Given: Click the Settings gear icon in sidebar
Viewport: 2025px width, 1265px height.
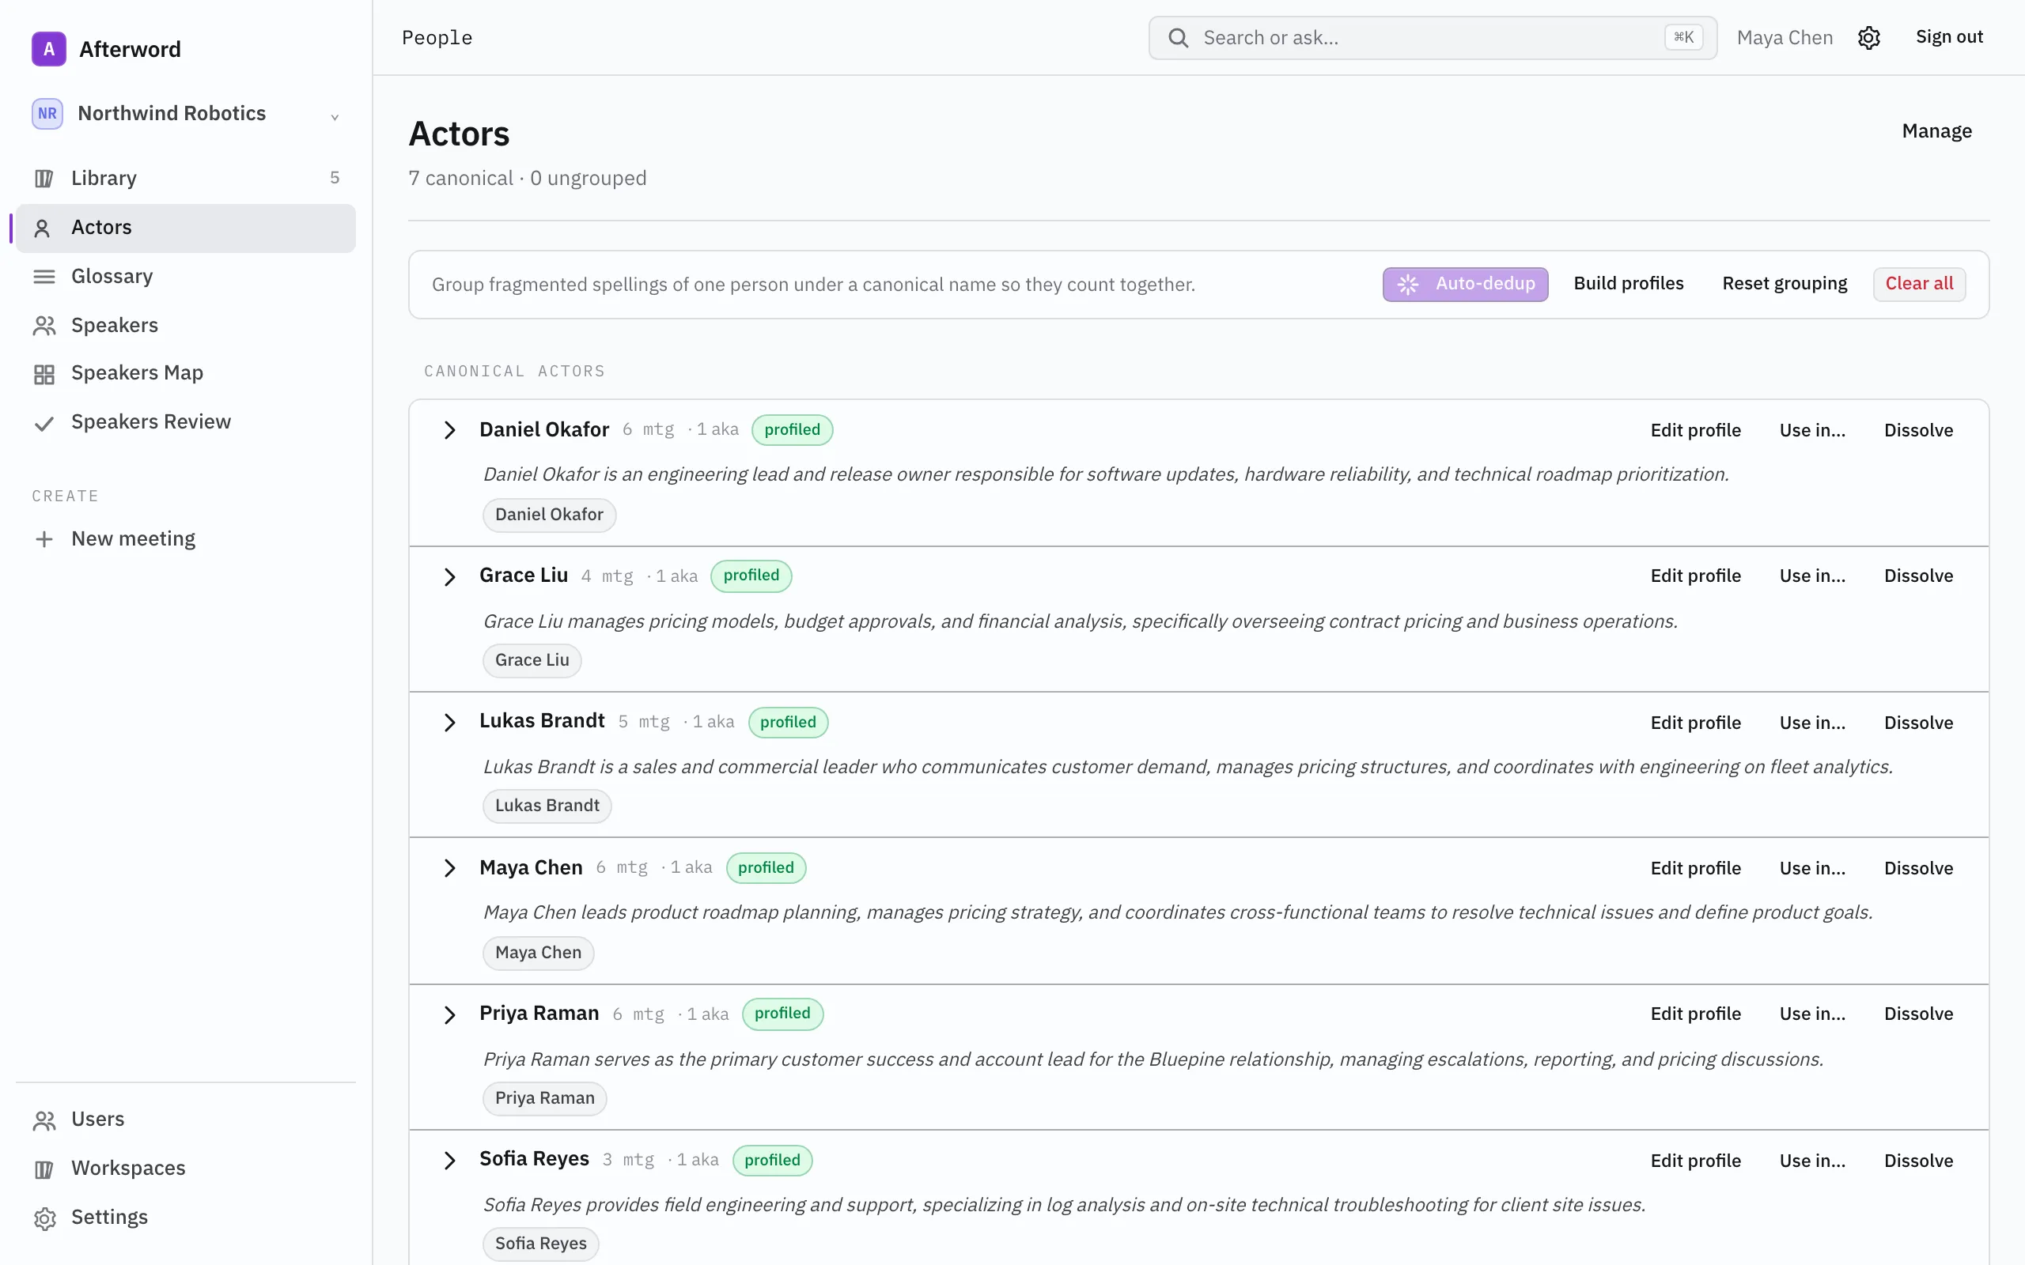Looking at the screenshot, I should pyautogui.click(x=44, y=1218).
